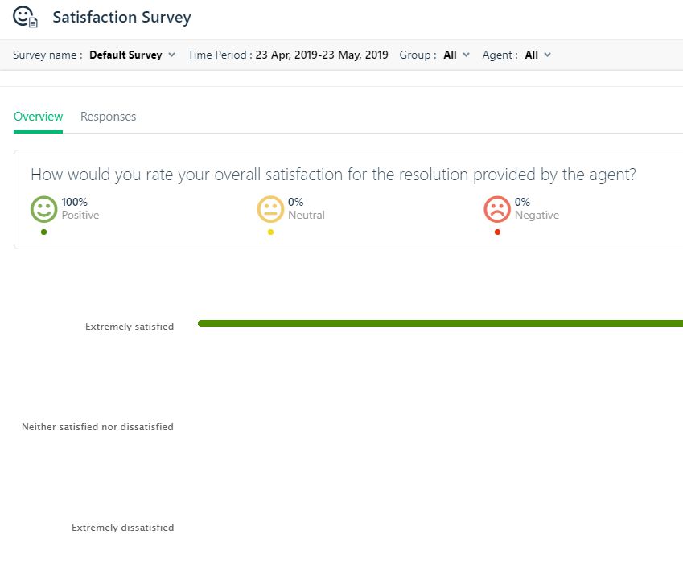Click the 'Satisfaction Survey' page title
This screenshot has height=567, width=683.
pyautogui.click(x=122, y=17)
